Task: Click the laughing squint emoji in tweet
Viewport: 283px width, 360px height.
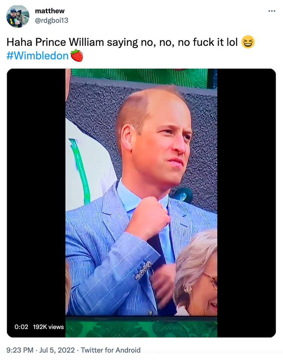Action: 248,42
